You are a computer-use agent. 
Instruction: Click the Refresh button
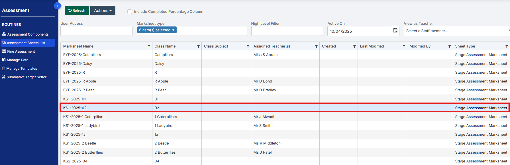[x=77, y=11]
